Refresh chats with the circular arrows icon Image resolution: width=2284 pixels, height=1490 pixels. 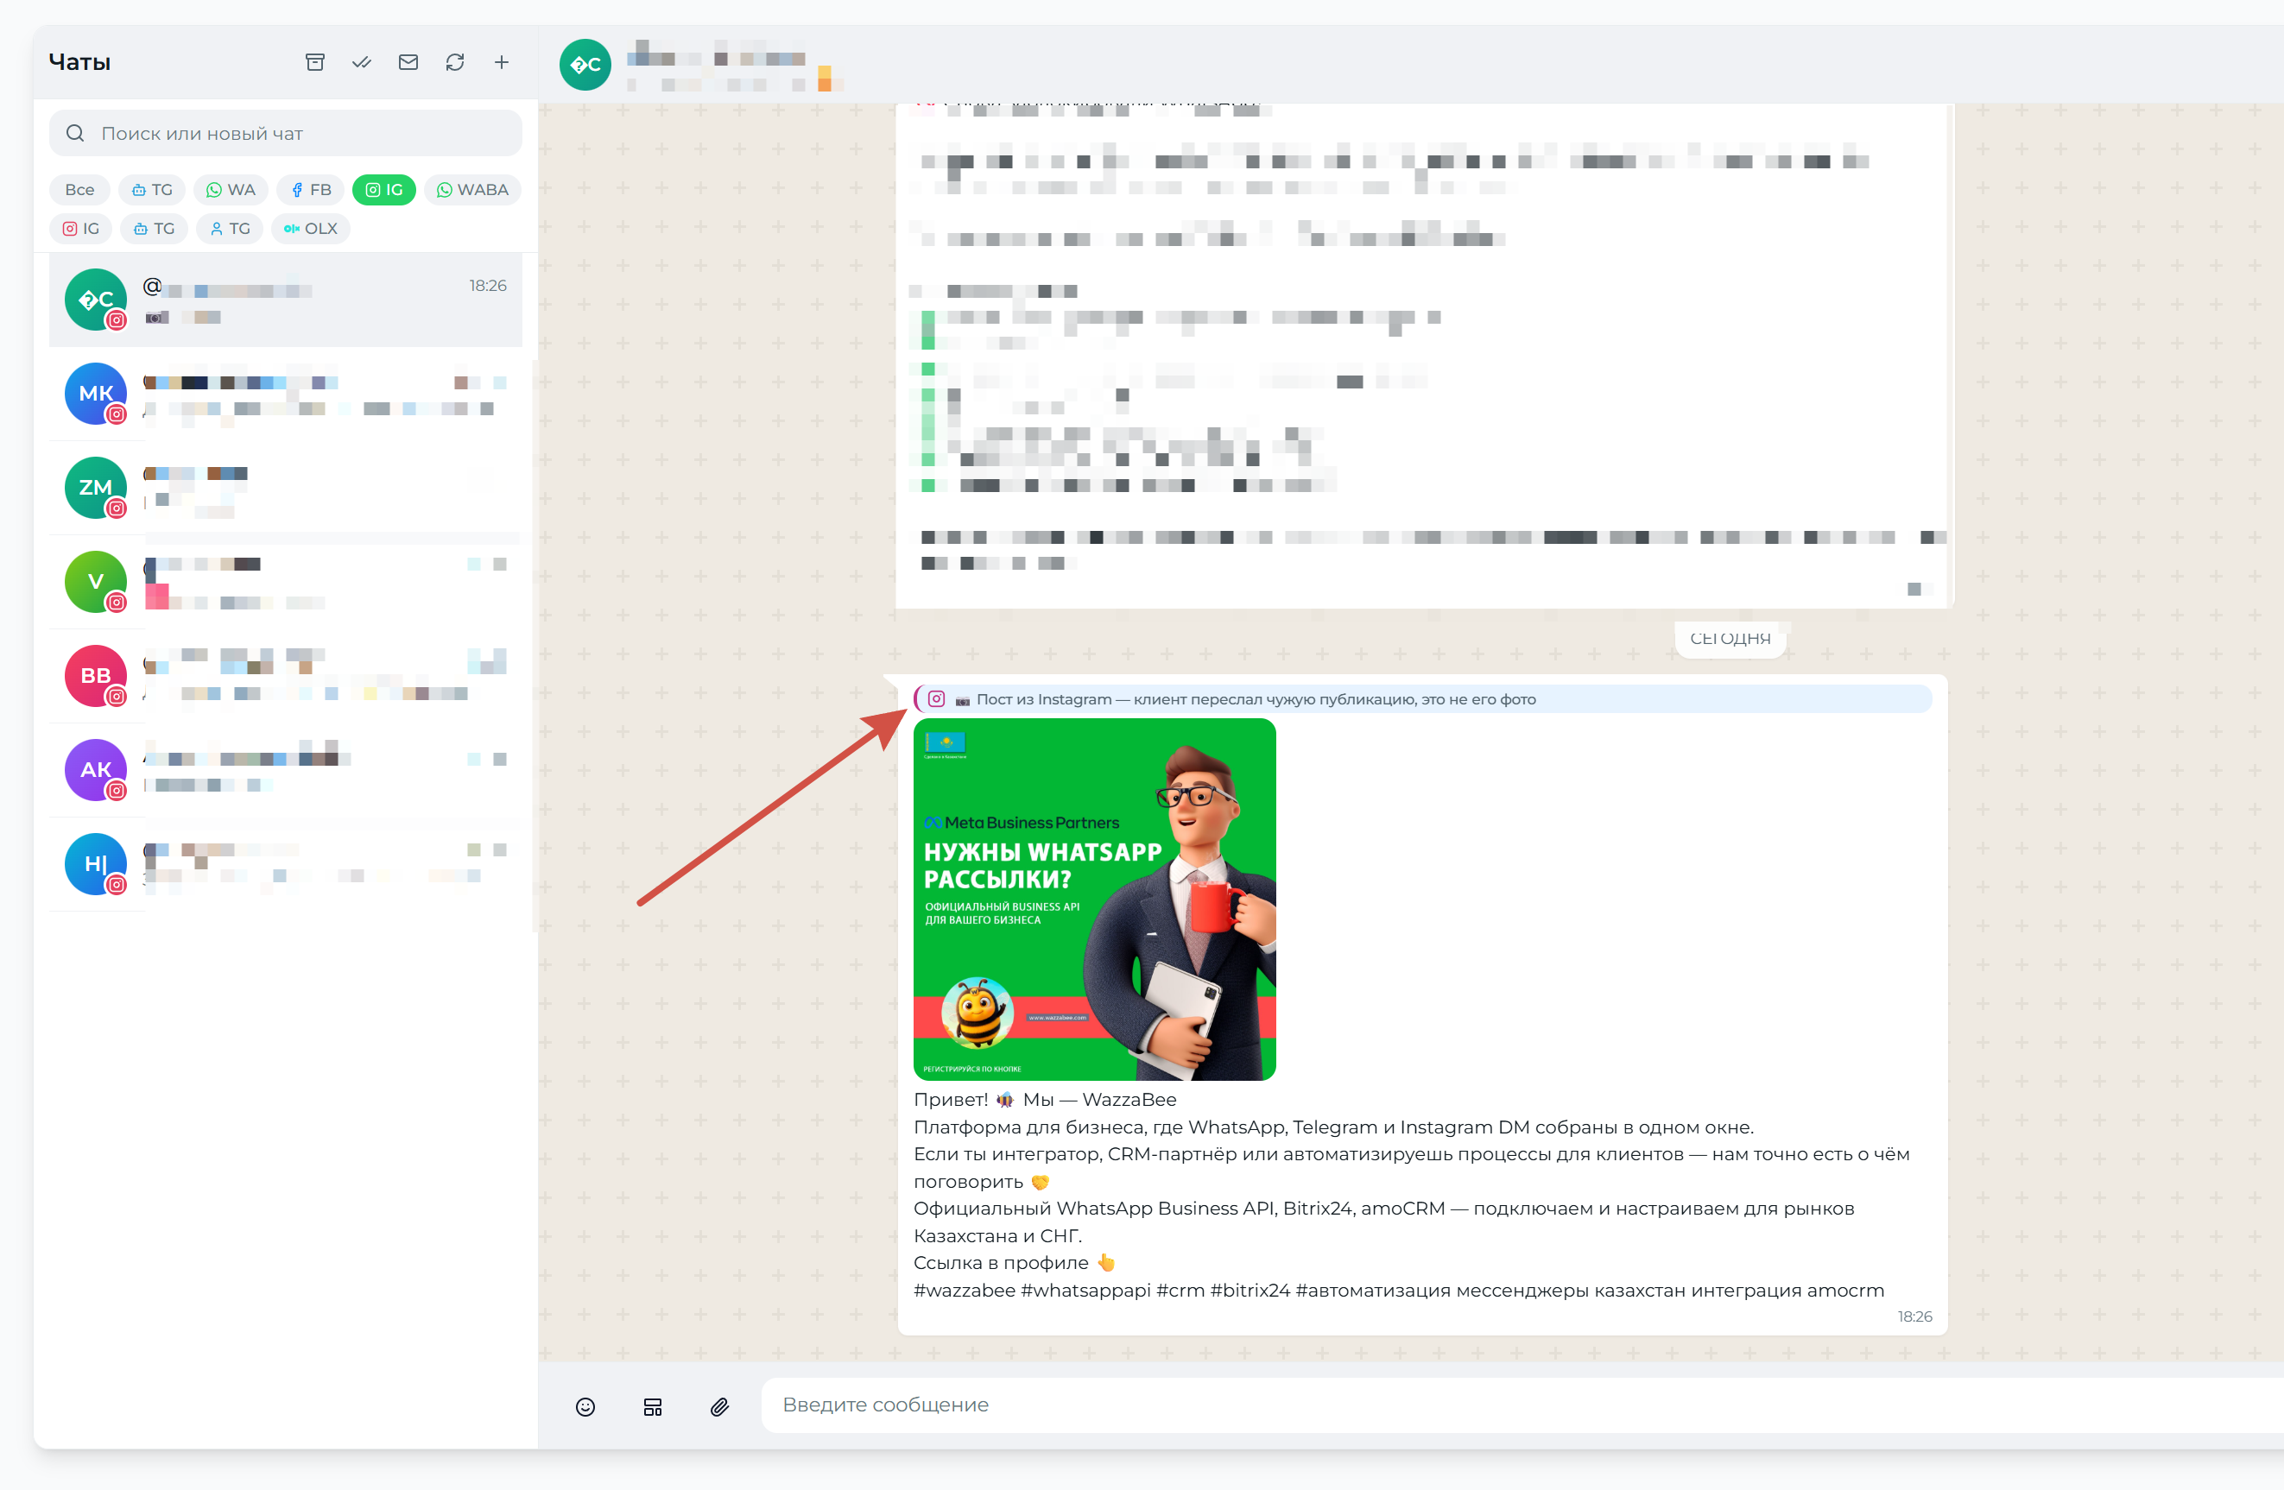coord(455,62)
